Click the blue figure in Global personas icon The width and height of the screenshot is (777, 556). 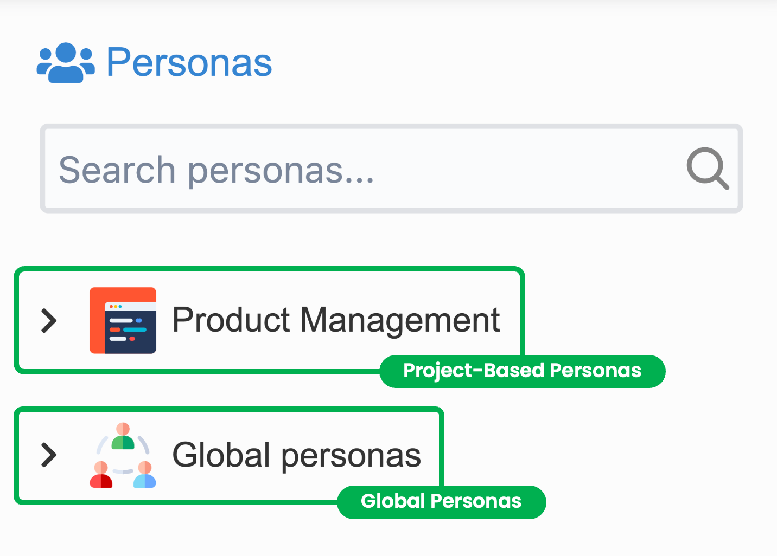[x=145, y=475]
